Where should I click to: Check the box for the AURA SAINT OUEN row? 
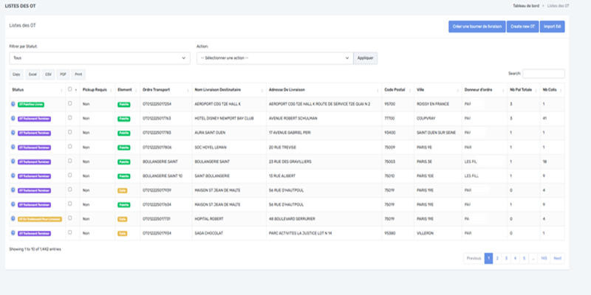point(70,133)
